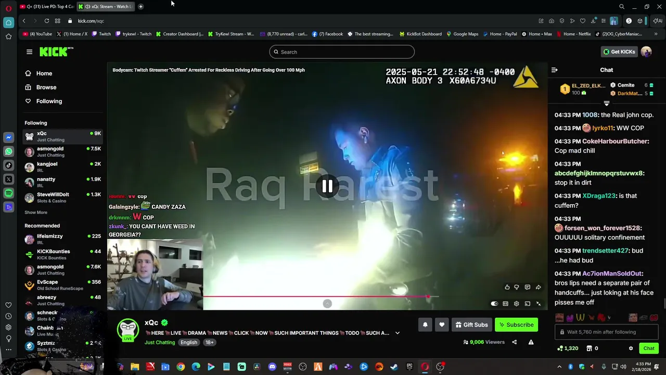Viewport: 666px width, 375px height.
Task: Open the YouTube bookmark
Action: [37, 34]
